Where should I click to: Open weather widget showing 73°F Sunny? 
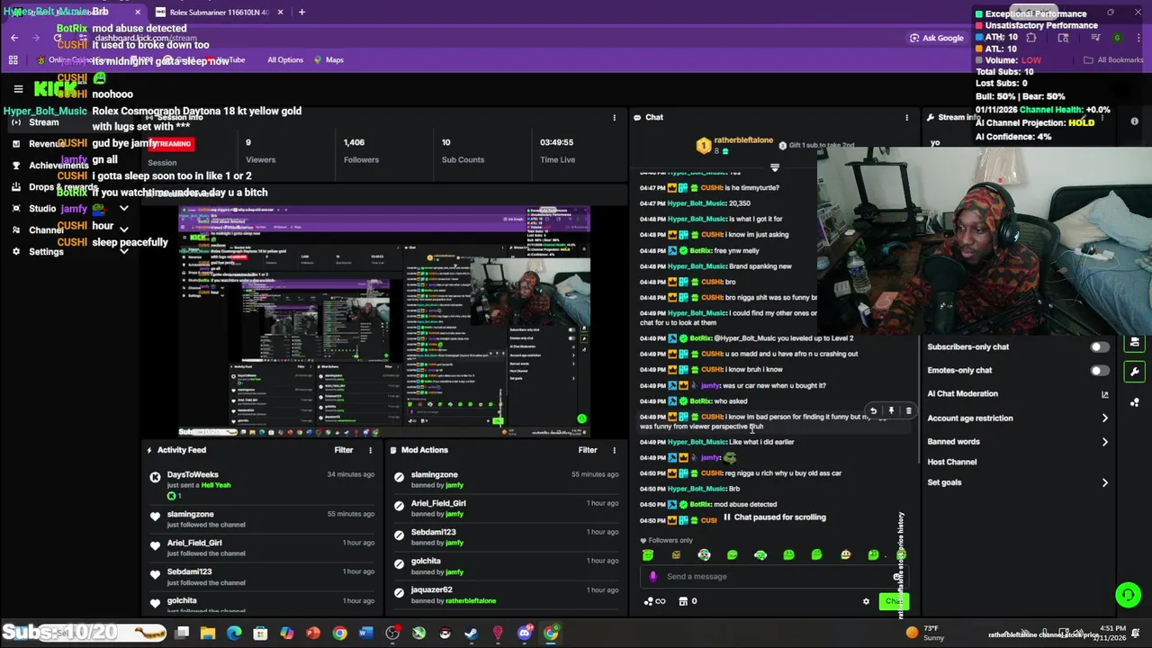[927, 633]
